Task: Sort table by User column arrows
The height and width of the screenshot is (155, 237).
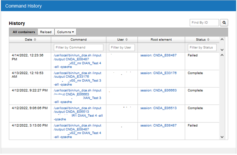Action: click(x=126, y=39)
